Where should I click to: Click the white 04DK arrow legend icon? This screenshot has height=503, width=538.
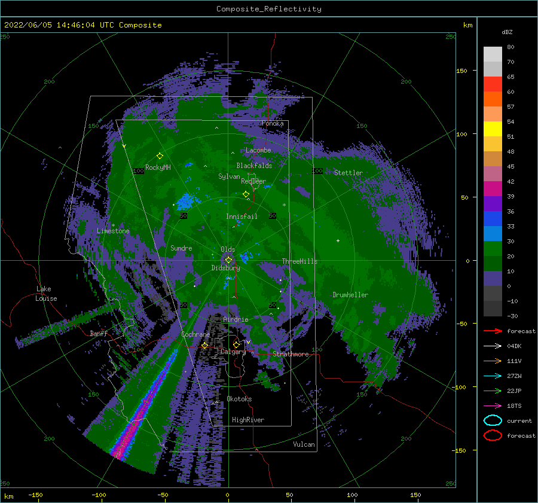(x=493, y=346)
